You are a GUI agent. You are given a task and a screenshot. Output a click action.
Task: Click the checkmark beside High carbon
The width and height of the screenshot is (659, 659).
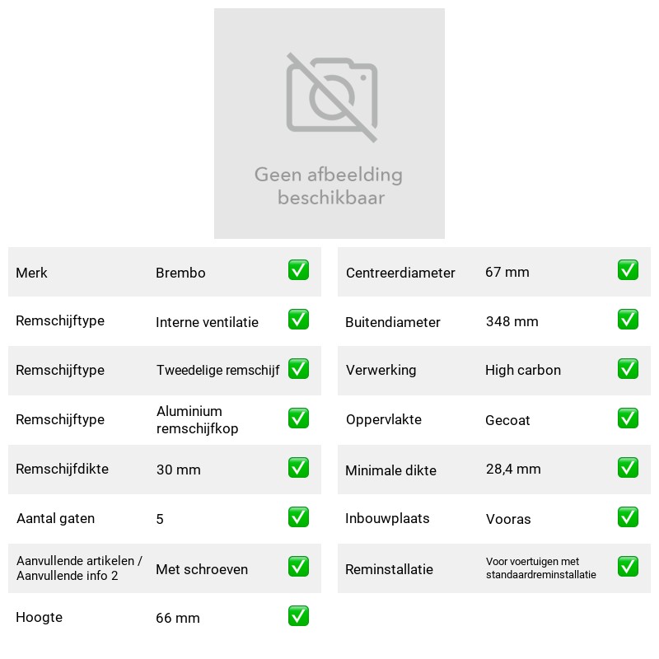[628, 368]
